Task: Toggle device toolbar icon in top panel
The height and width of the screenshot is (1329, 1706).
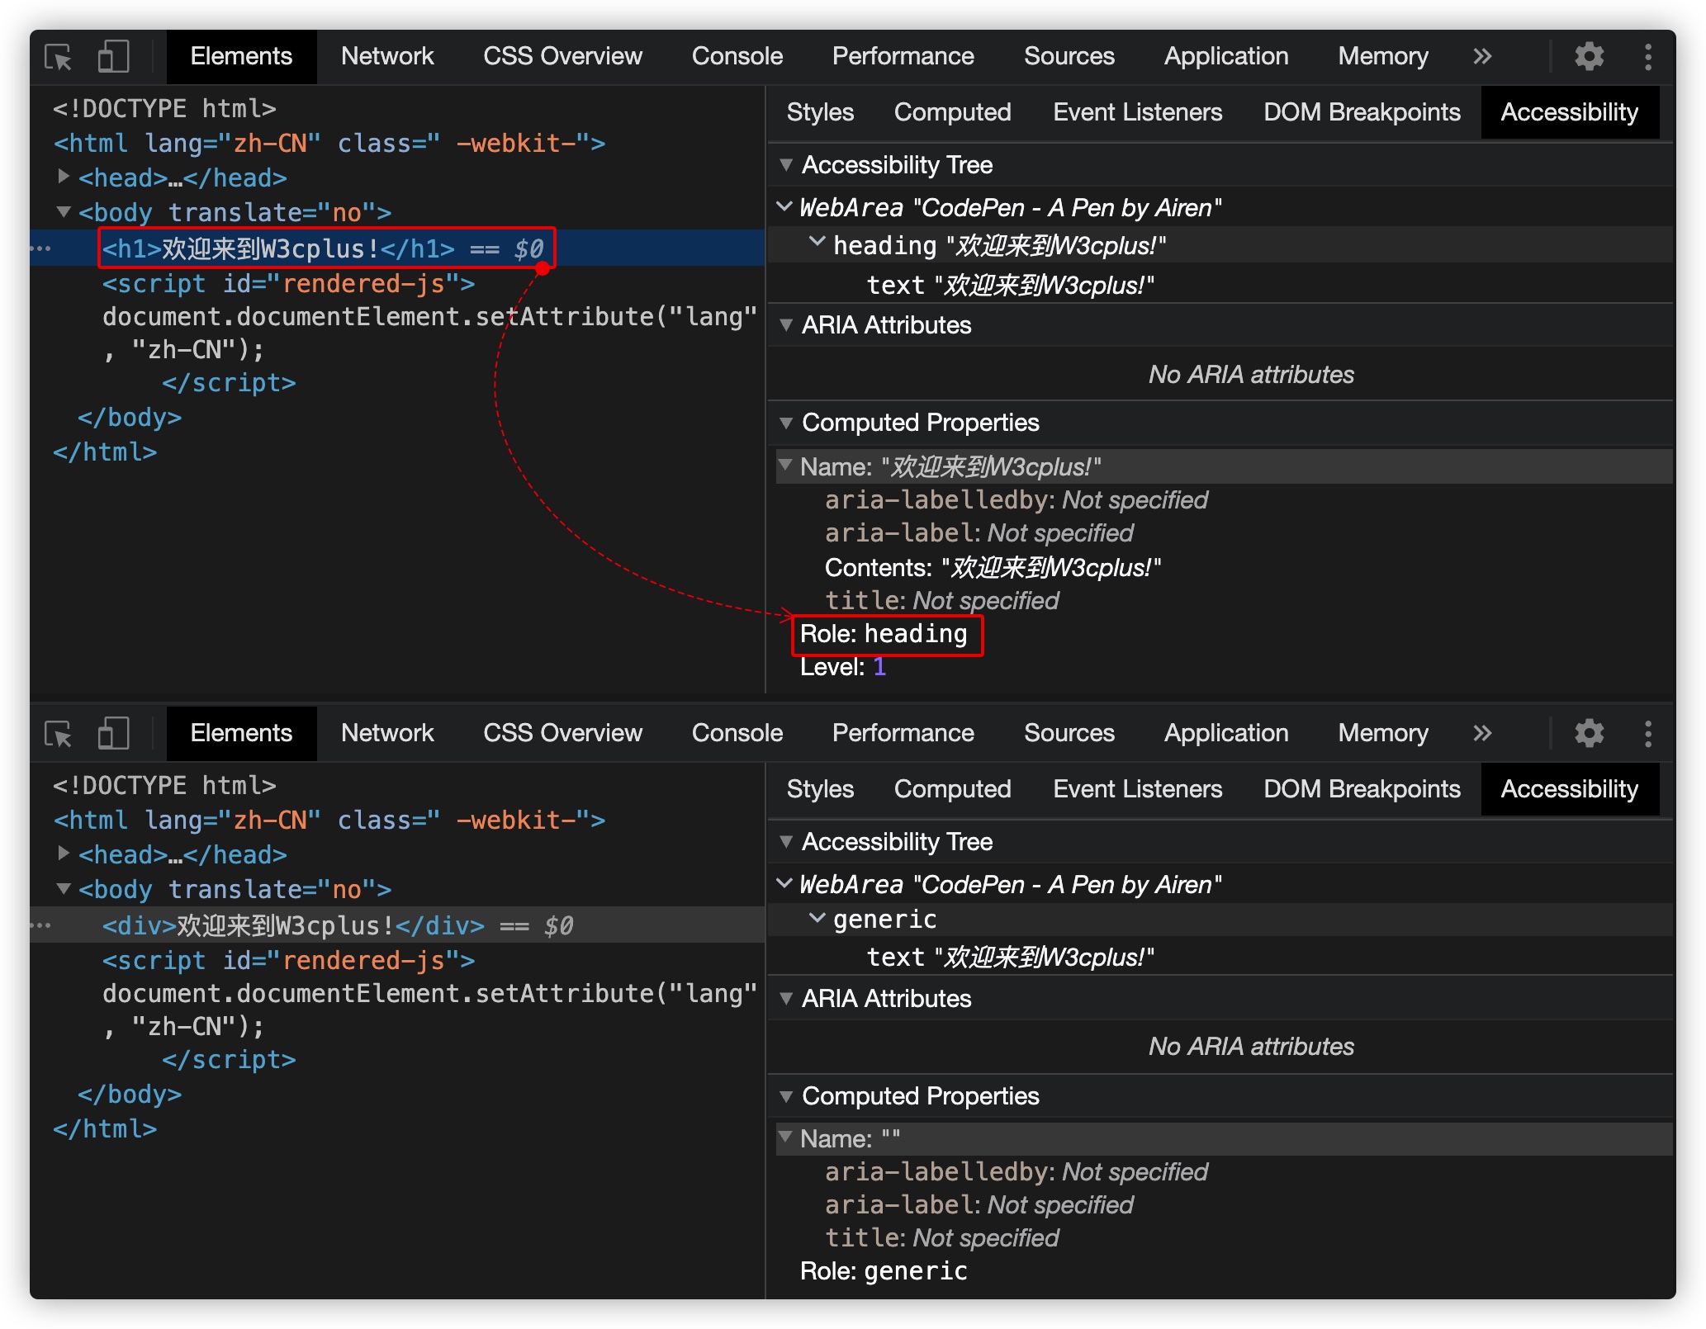Action: pos(113,57)
